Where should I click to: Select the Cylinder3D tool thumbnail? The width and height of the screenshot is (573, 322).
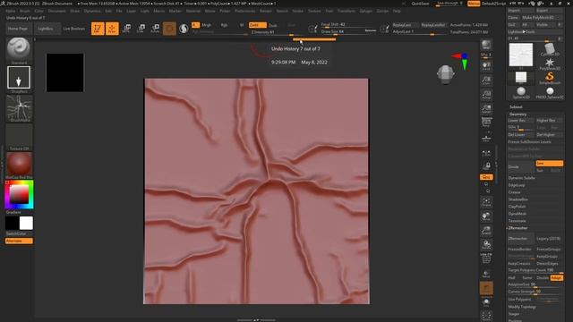click(x=549, y=50)
